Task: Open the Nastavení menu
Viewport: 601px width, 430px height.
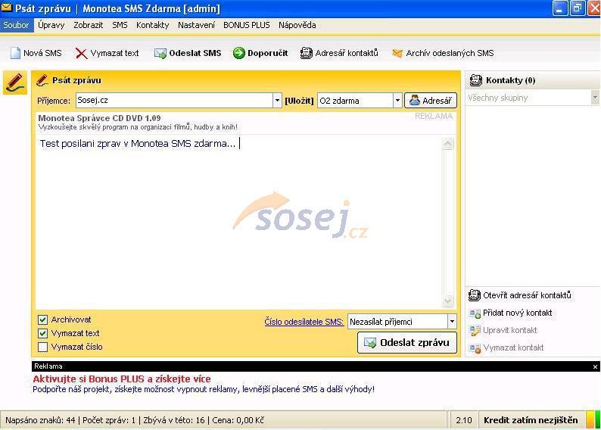Action: pos(196,25)
